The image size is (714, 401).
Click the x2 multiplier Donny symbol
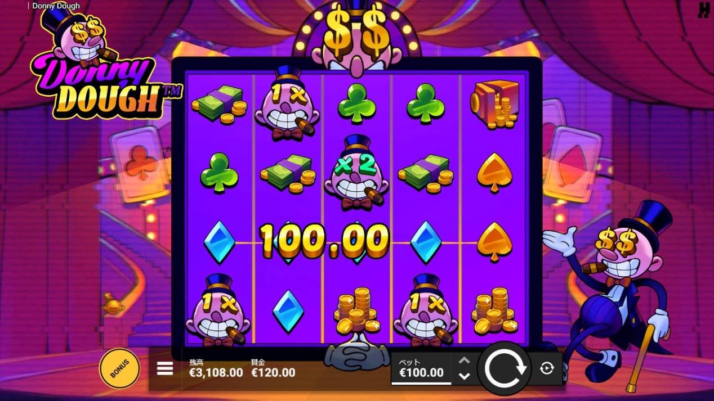click(356, 173)
